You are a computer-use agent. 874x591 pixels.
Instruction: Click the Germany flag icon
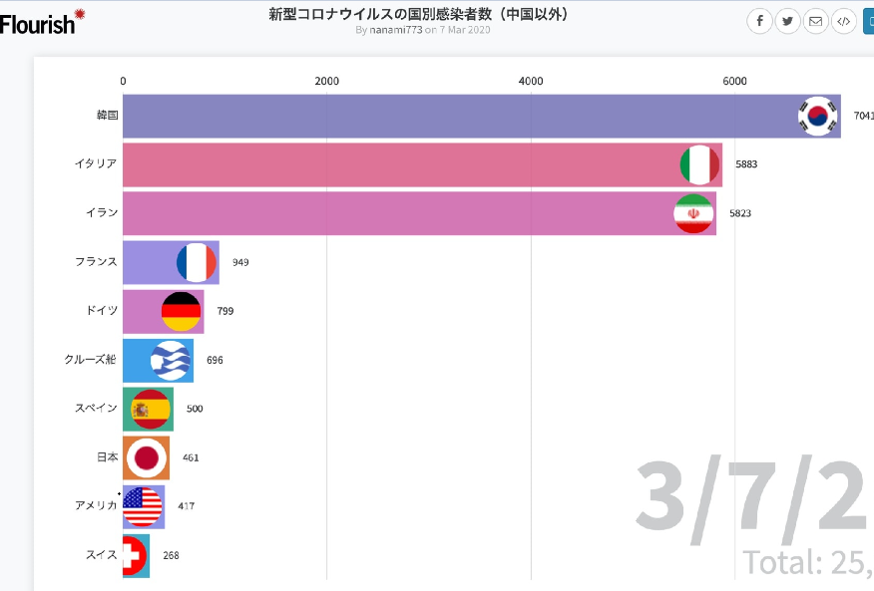pyautogui.click(x=182, y=311)
